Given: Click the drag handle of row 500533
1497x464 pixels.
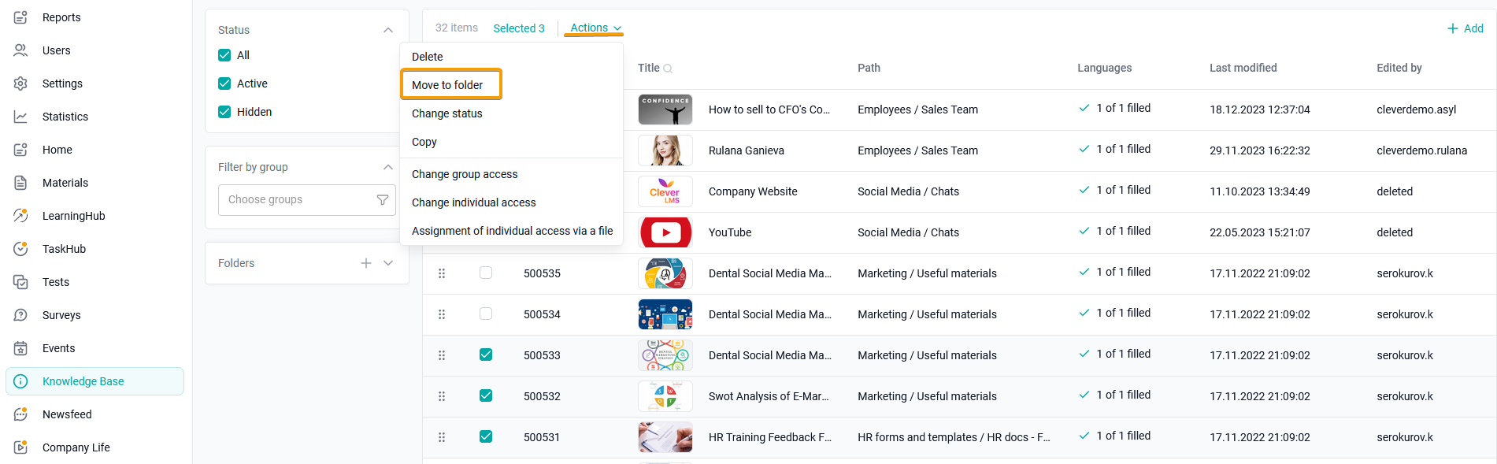Looking at the screenshot, I should [x=442, y=355].
